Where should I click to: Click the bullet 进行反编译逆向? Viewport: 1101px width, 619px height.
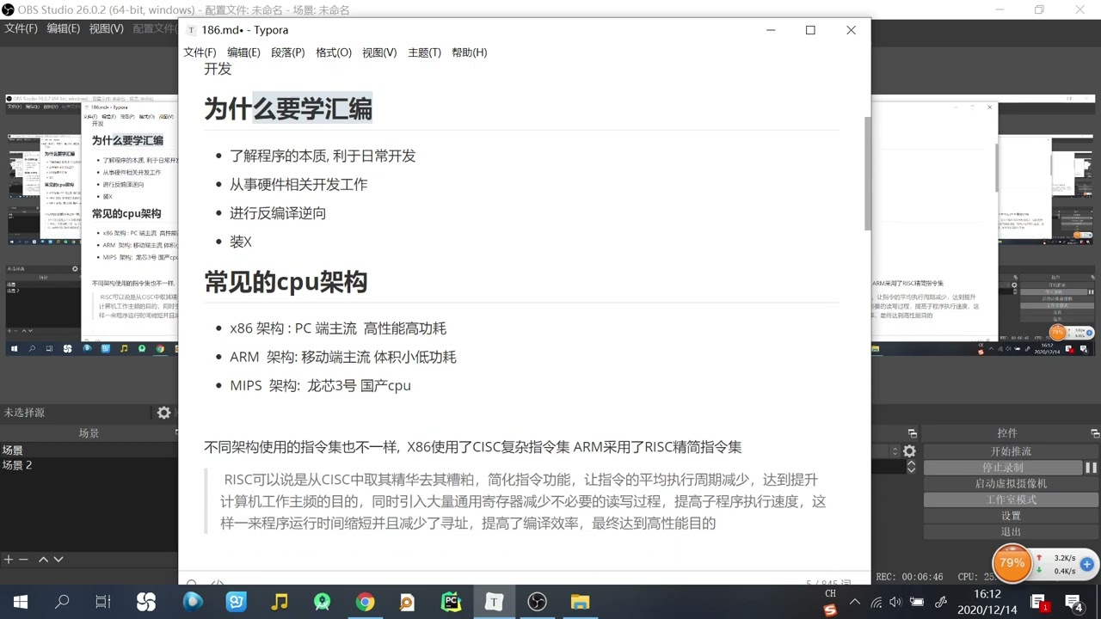pyautogui.click(x=278, y=213)
